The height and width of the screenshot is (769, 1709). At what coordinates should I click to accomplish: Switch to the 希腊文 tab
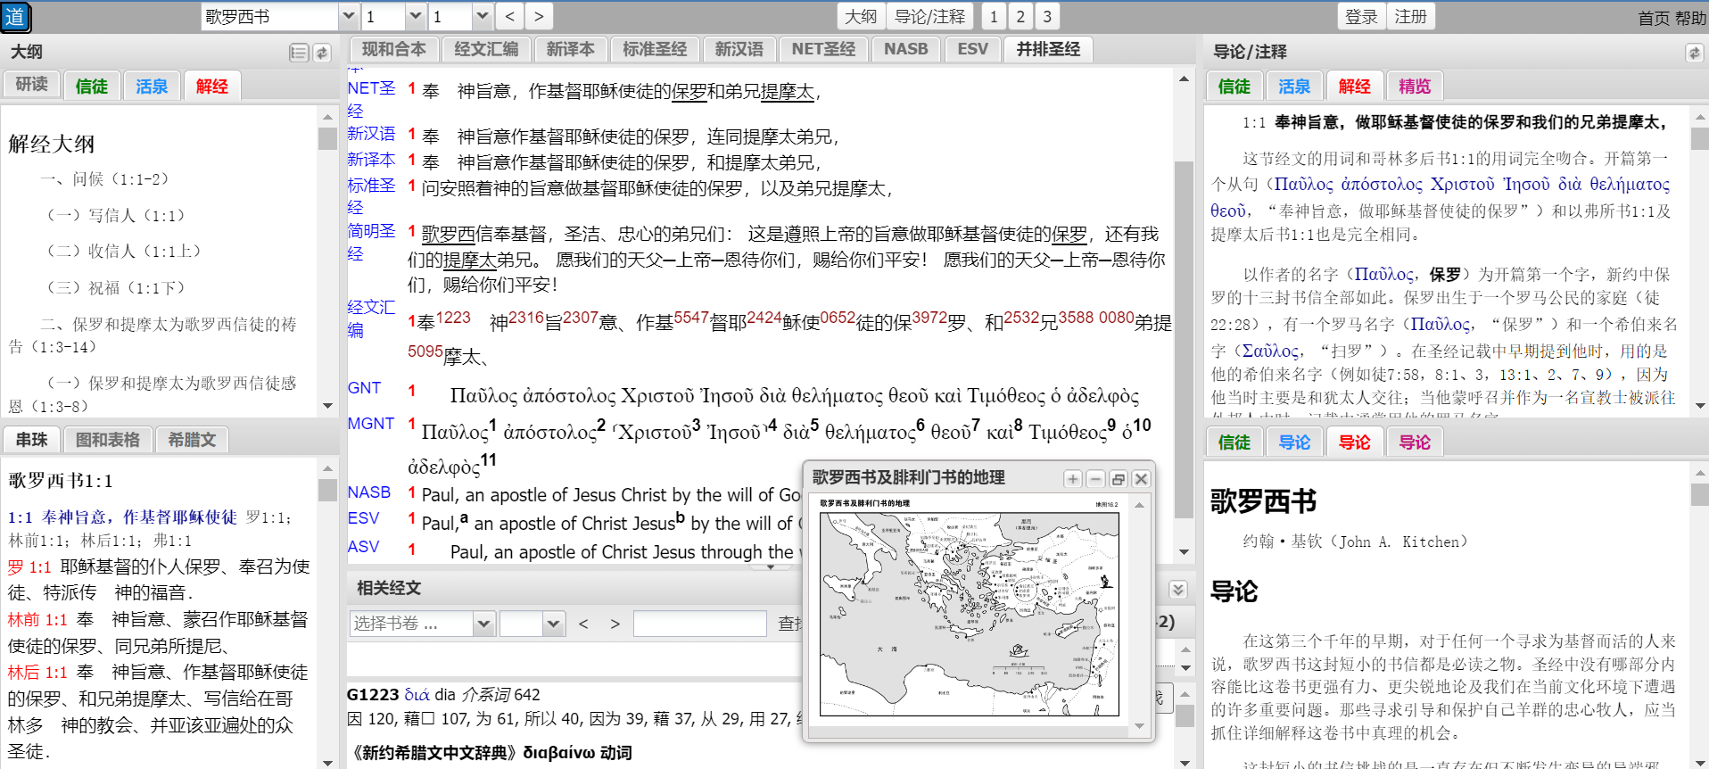coord(192,440)
